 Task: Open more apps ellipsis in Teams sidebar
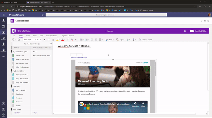(x=3, y=56)
